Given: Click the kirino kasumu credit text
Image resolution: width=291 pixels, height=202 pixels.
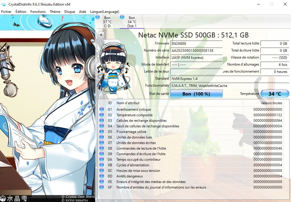Looking at the screenshot, I should pyautogui.click(x=75, y=200).
